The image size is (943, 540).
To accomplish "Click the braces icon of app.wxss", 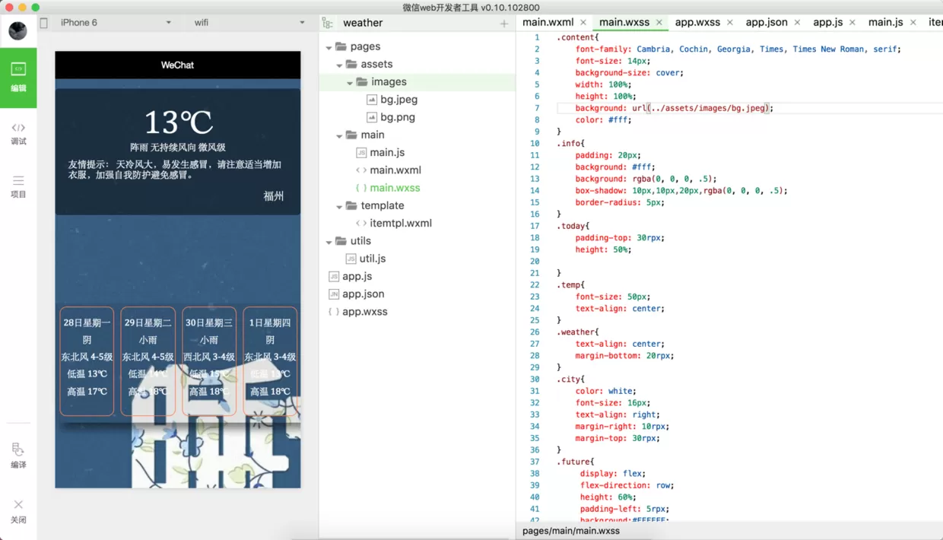I will [333, 312].
